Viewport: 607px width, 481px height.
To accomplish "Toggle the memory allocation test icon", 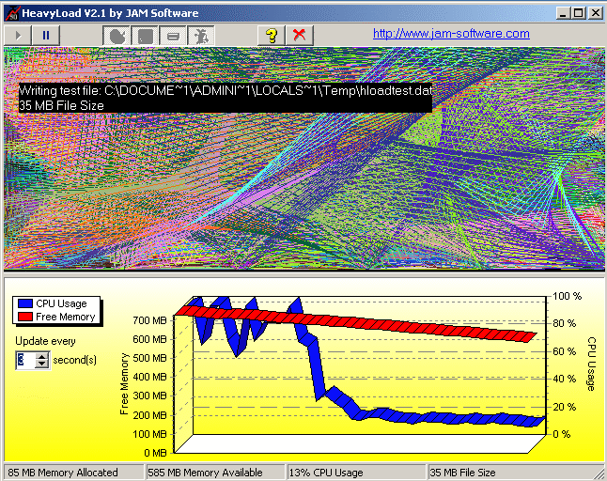I will 145,35.
